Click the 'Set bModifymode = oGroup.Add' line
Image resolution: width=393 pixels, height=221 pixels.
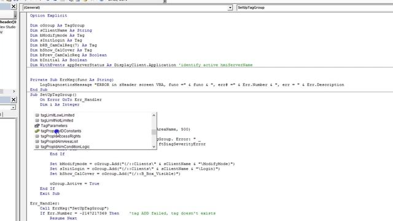(142, 164)
